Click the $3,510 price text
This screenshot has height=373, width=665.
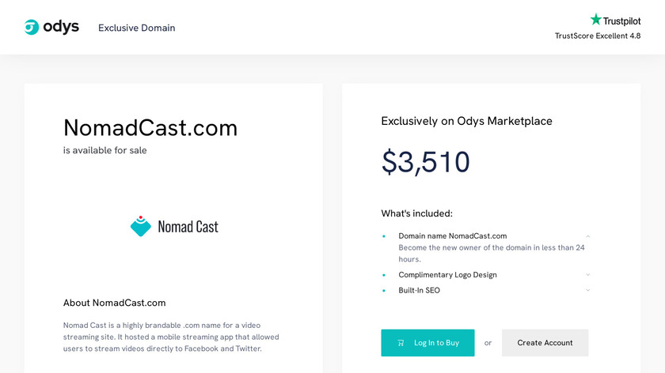[426, 162]
